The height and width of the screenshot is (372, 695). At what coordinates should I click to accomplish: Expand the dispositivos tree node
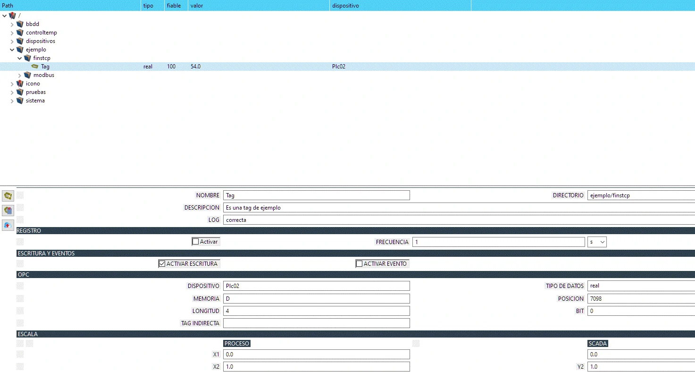[12, 41]
